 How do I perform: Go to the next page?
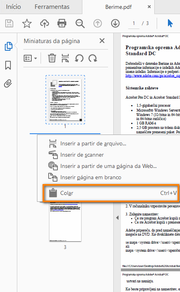115,23
